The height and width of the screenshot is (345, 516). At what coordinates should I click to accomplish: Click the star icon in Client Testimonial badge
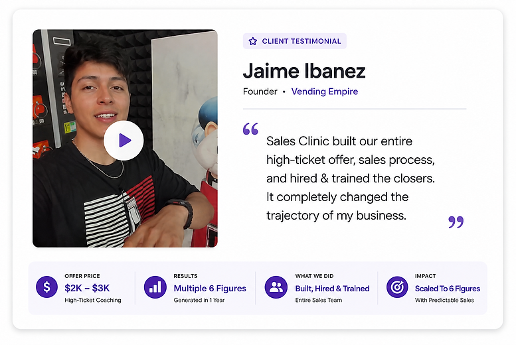pyautogui.click(x=253, y=41)
